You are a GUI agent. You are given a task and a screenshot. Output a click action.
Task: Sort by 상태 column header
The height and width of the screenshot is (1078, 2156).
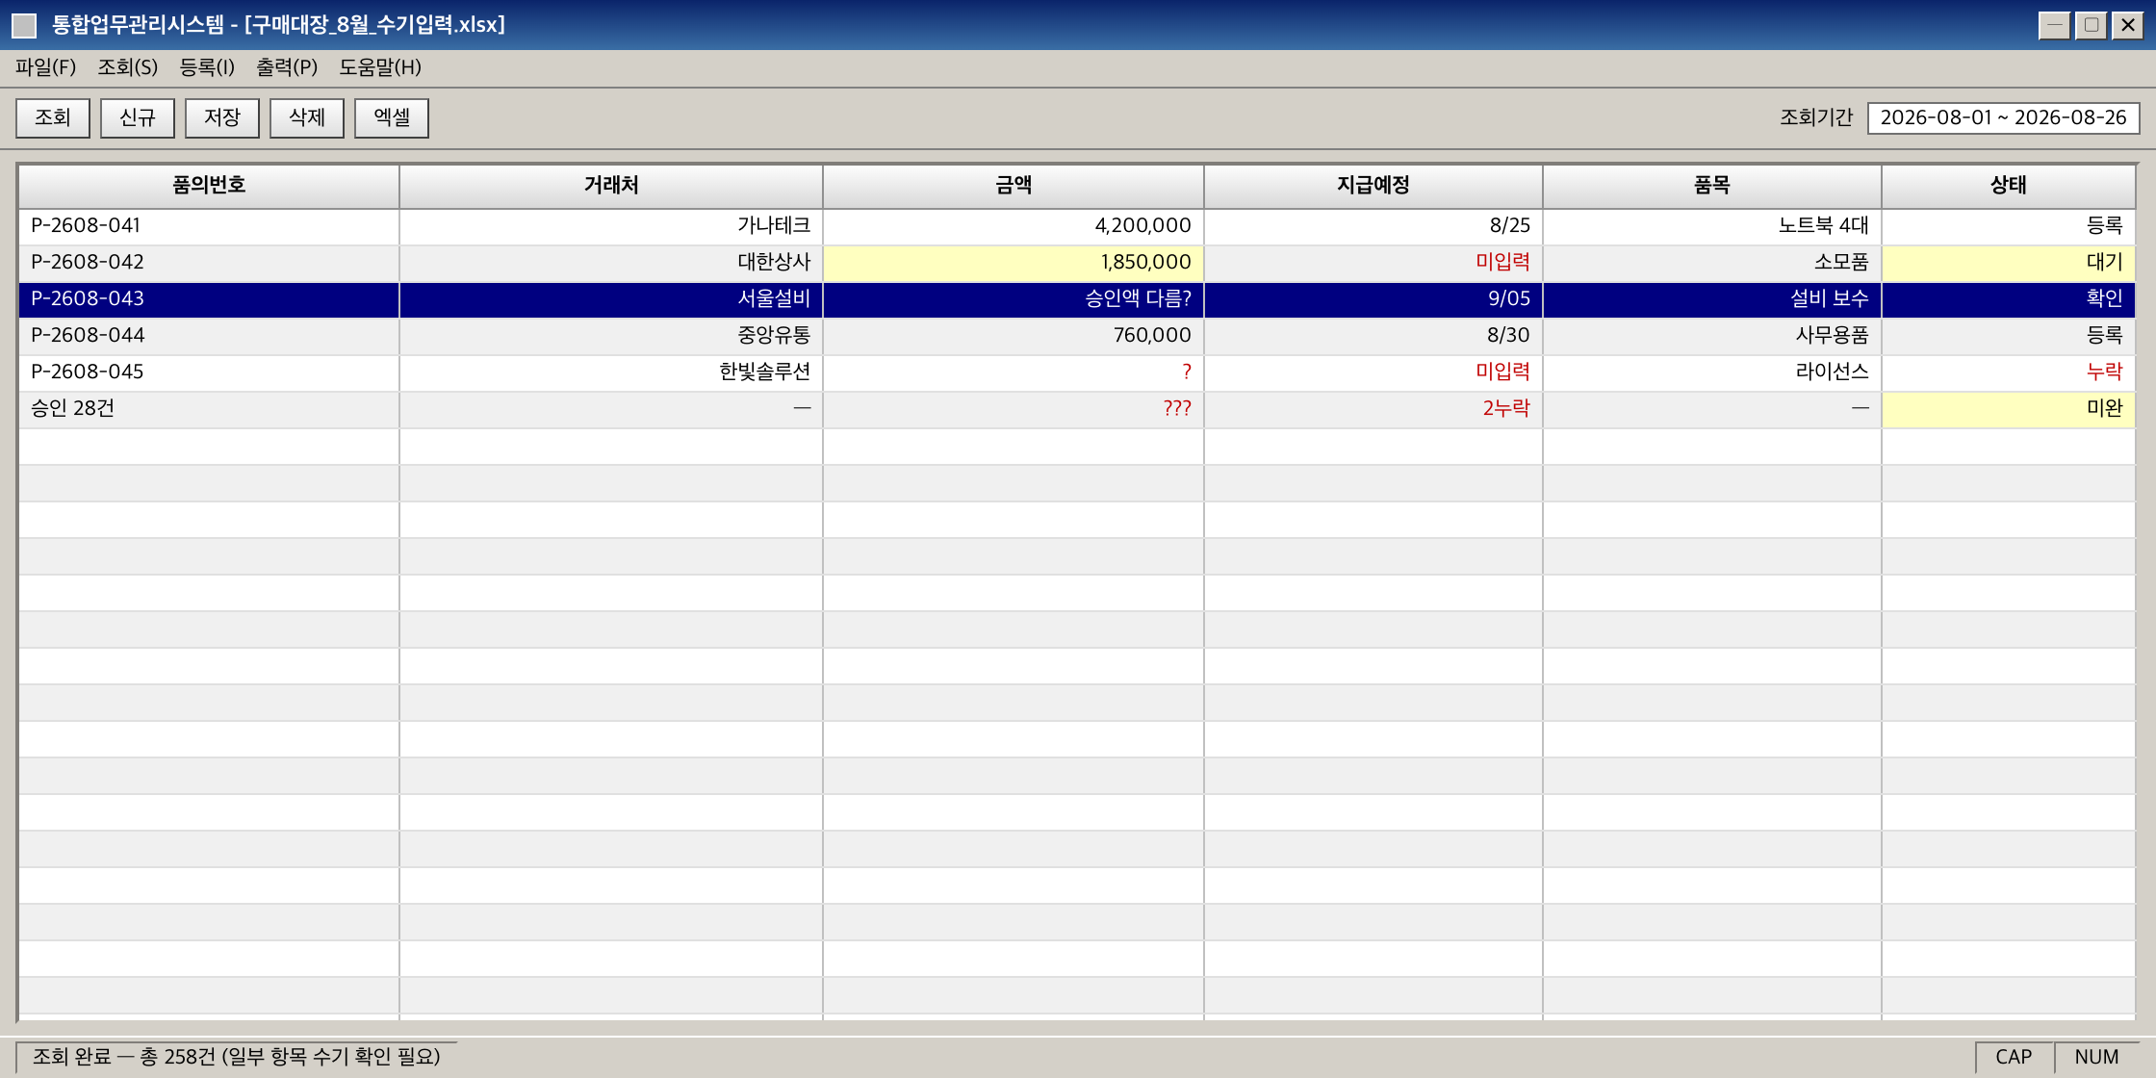[2009, 186]
